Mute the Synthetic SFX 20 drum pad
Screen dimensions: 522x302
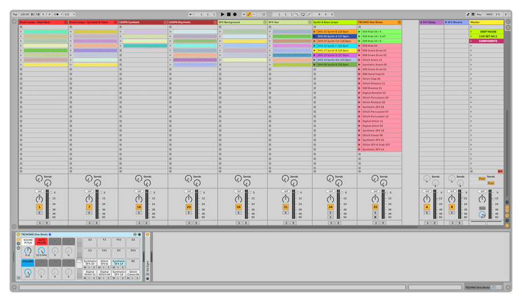tap(85, 267)
